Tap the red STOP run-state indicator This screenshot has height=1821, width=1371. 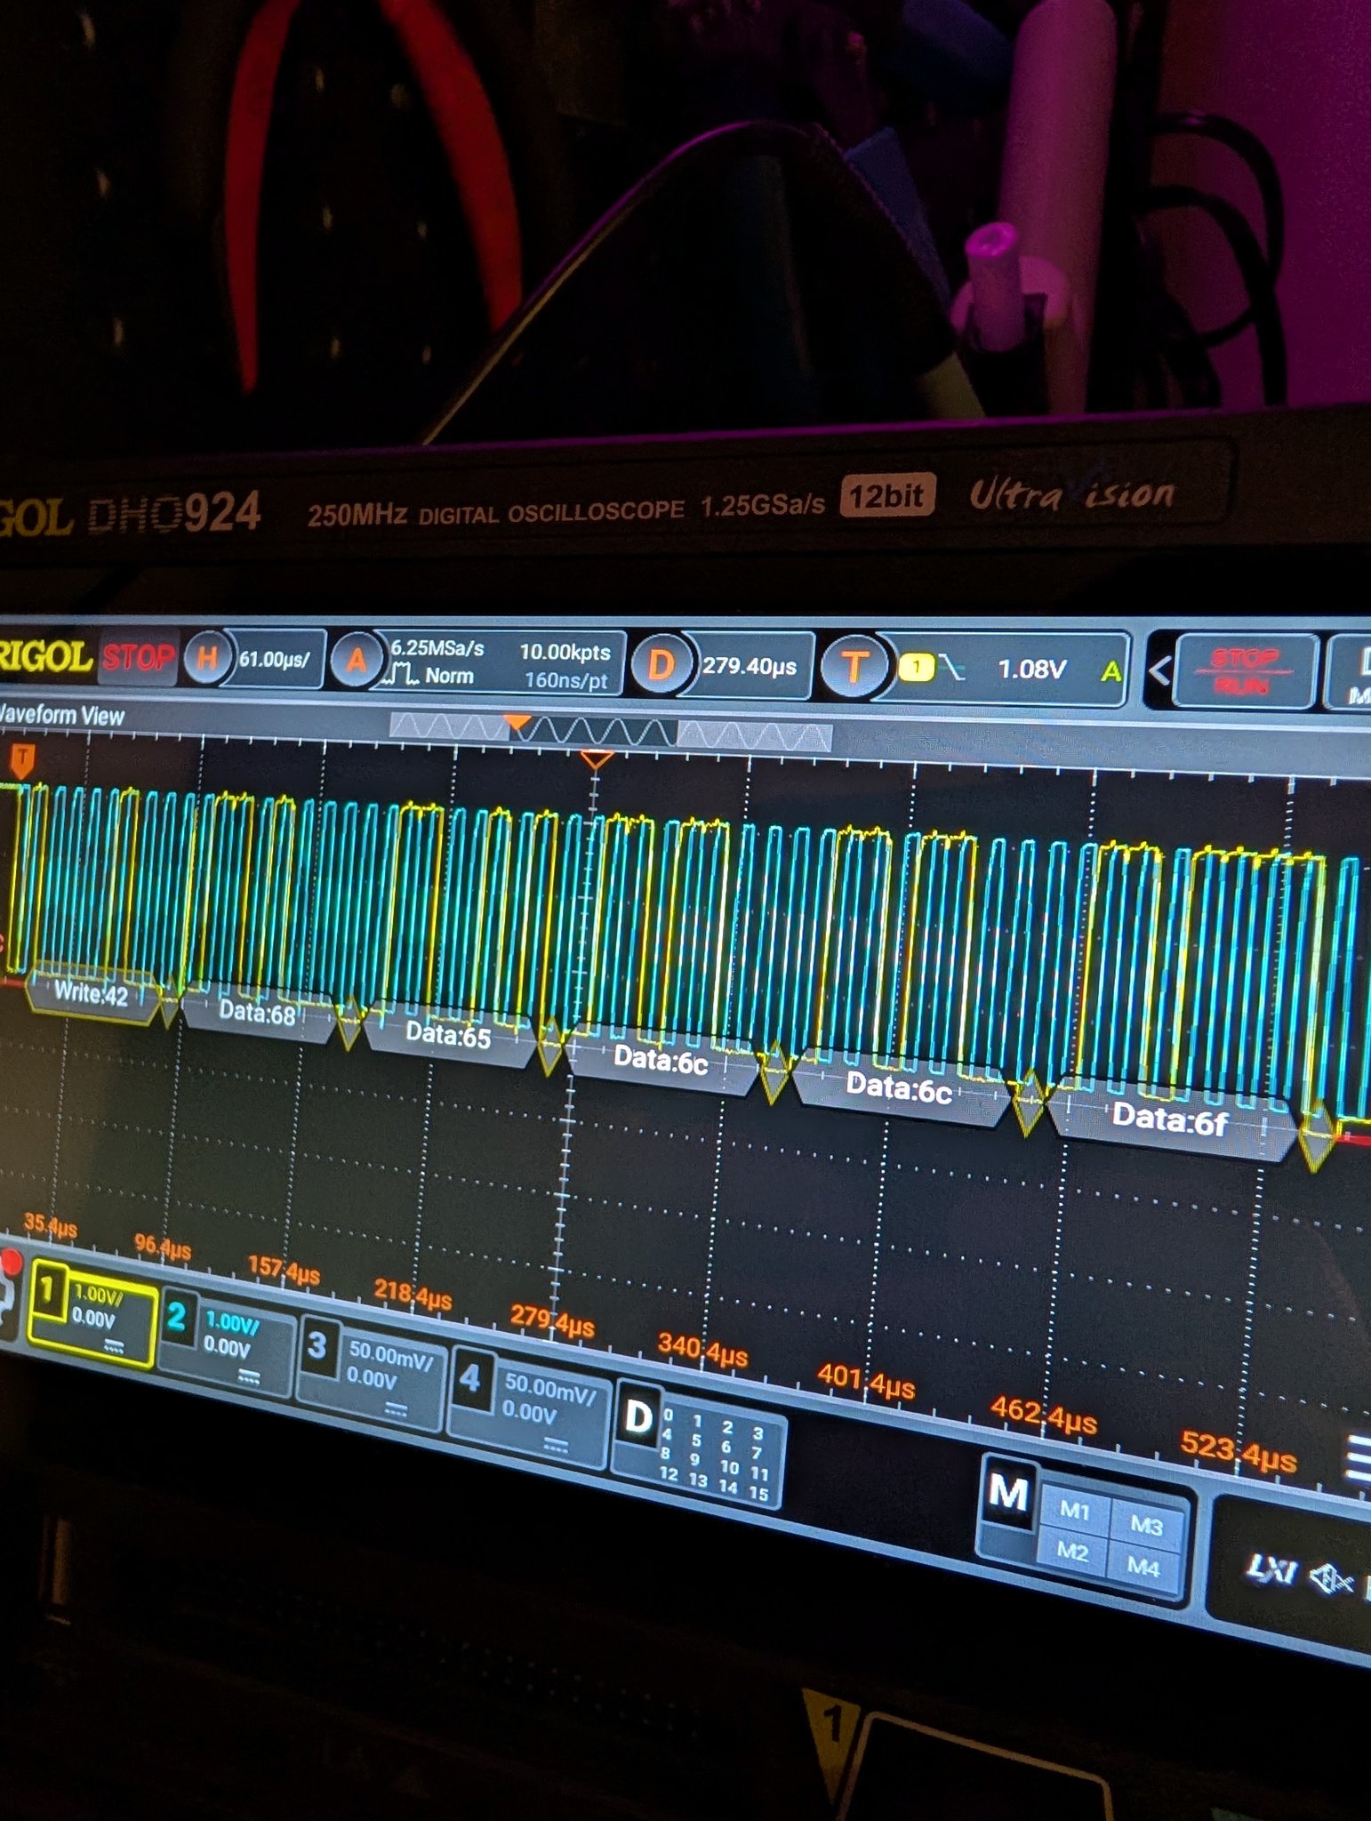(x=139, y=657)
